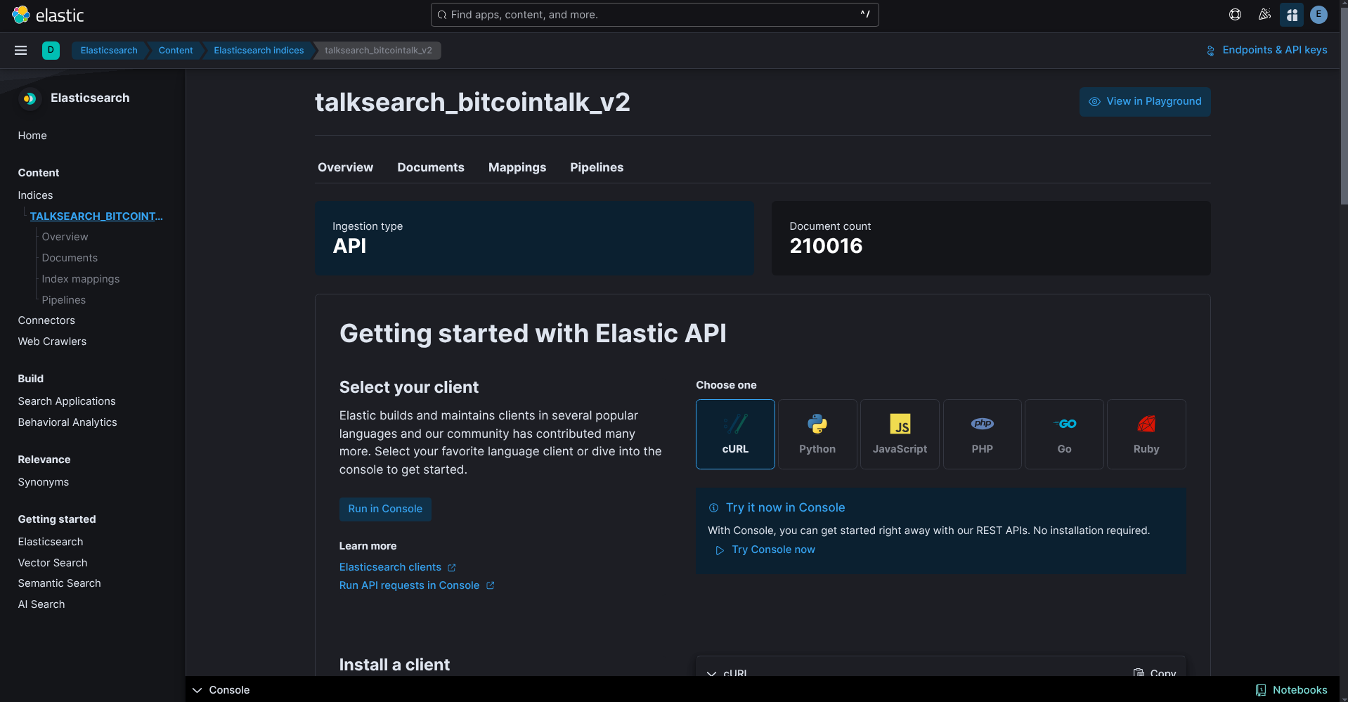Image resolution: width=1348 pixels, height=702 pixels.
Task: Select the JavaScript client option
Action: click(x=900, y=434)
